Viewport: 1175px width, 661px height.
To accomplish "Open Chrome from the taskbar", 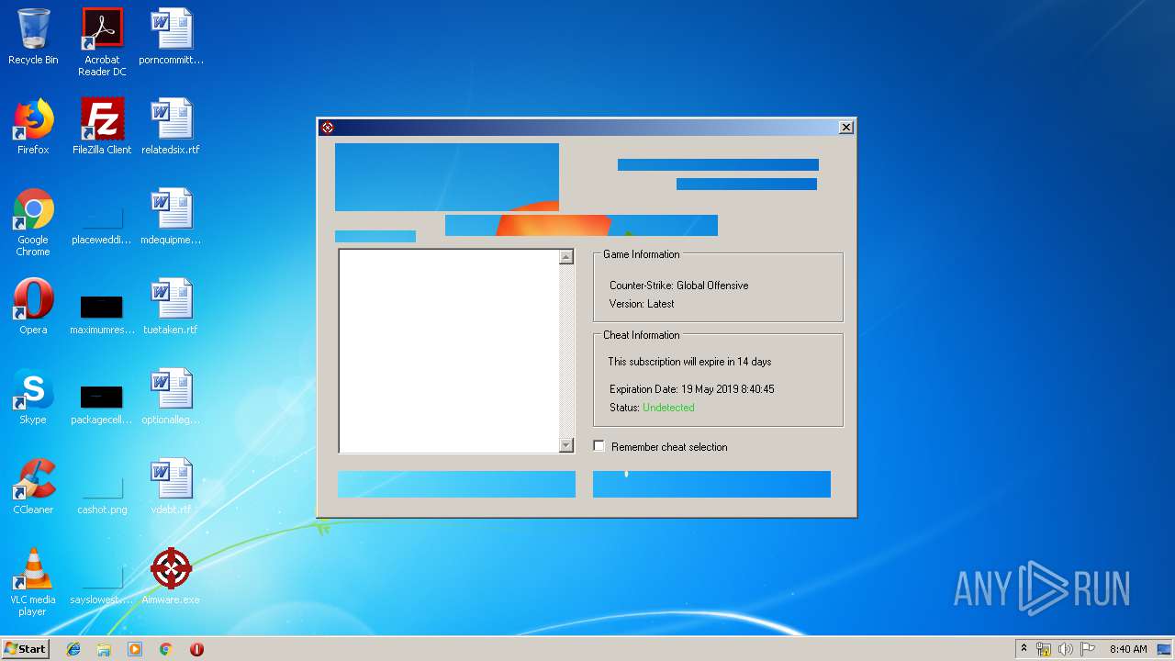I will (165, 649).
